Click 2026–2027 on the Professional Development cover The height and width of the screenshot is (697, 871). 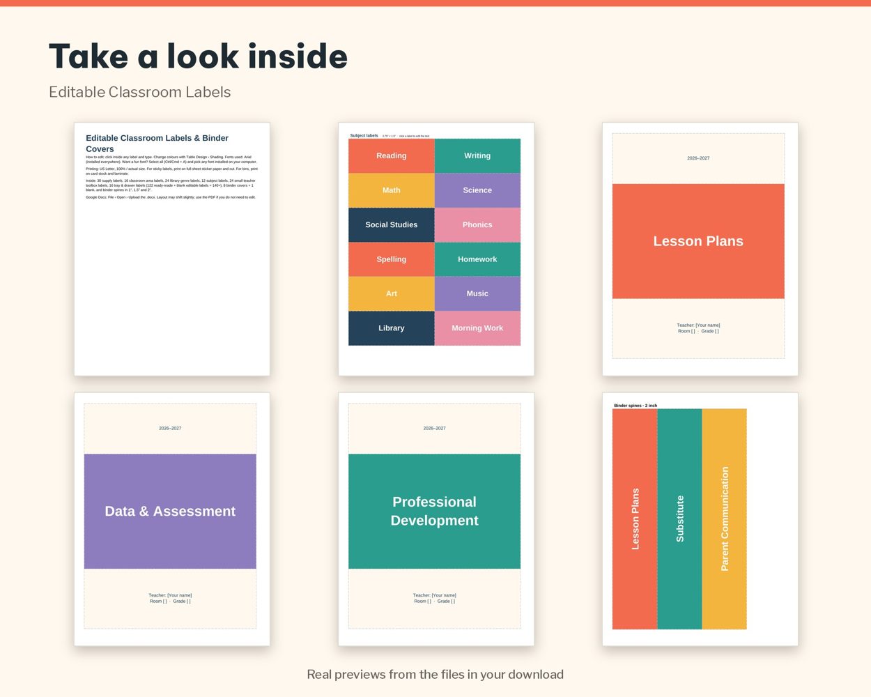[434, 428]
